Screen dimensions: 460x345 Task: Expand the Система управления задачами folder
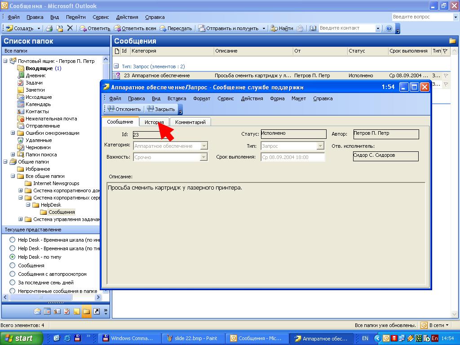coord(21,219)
